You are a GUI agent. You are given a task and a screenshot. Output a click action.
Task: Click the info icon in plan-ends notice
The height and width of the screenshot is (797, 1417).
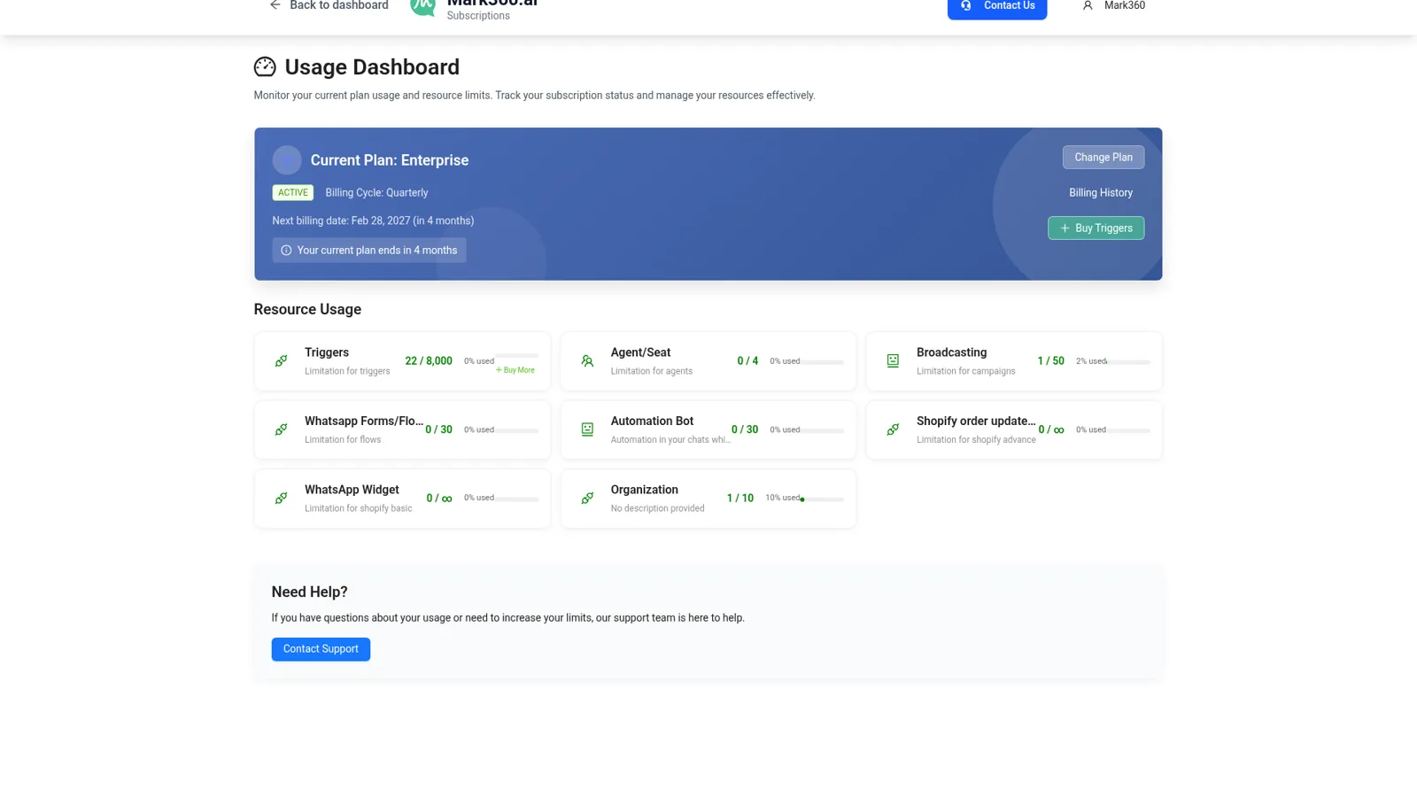286,251
